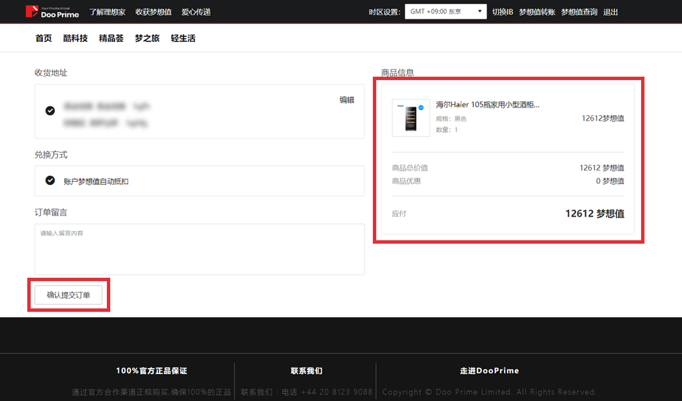This screenshot has width=682, height=401.
Task: Click 编辑 to edit shipping address
Action: (347, 100)
